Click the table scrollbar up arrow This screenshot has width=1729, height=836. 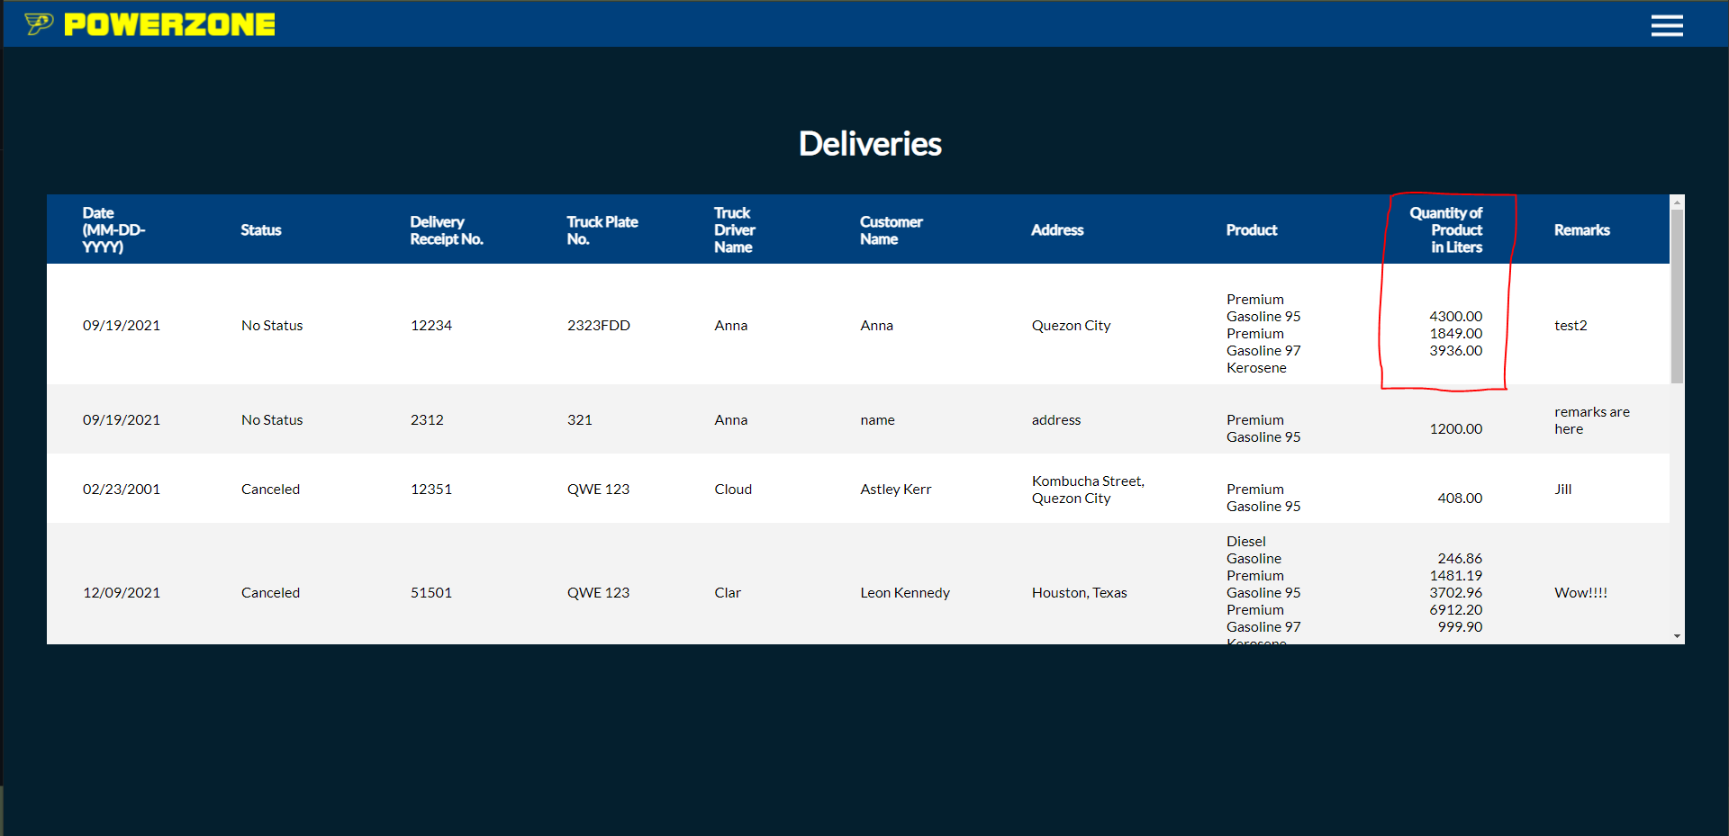(1677, 202)
